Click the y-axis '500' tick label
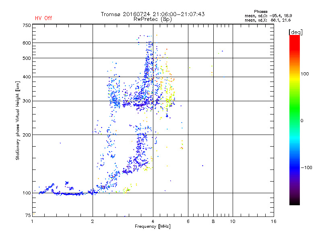 tap(27, 58)
